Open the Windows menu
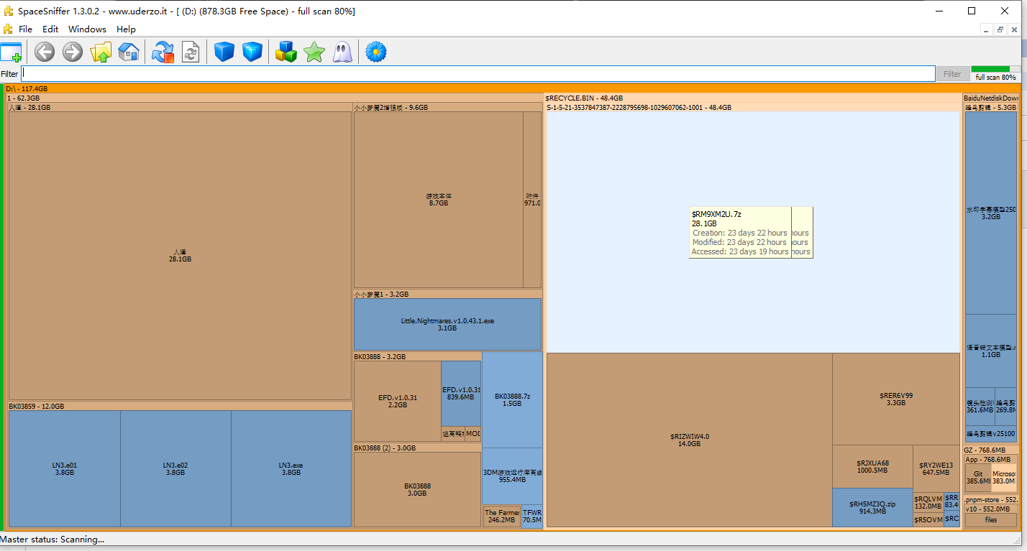This screenshot has width=1027, height=551. (87, 29)
